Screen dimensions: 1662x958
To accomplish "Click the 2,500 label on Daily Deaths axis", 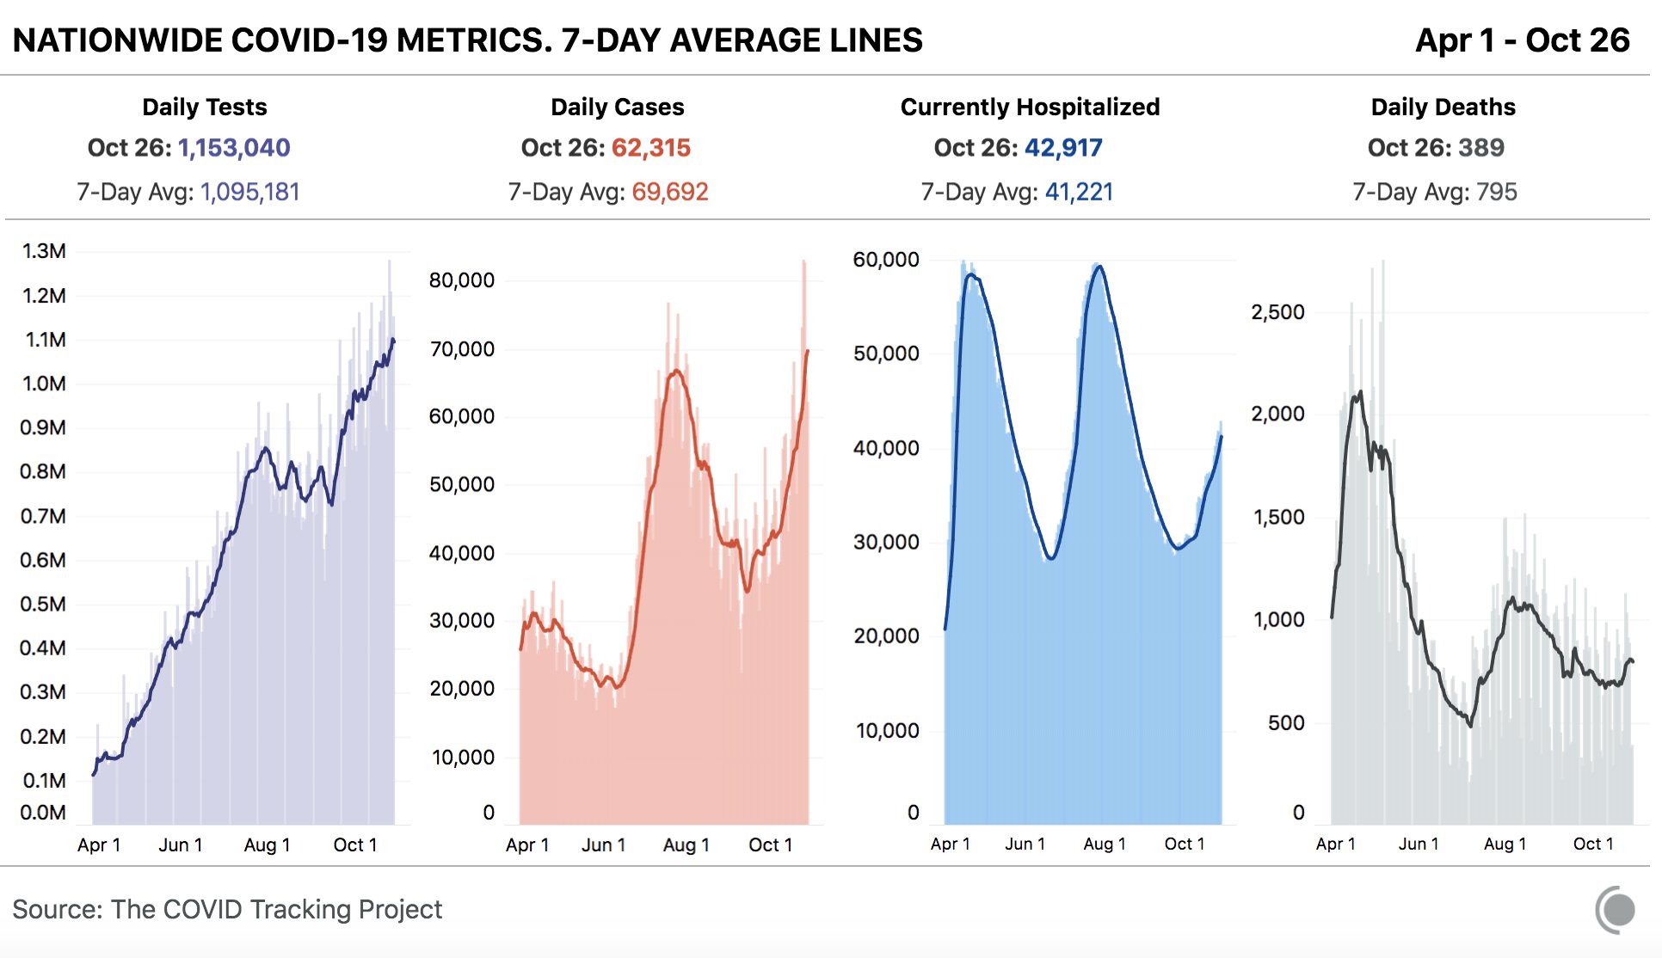I will (x=1277, y=312).
